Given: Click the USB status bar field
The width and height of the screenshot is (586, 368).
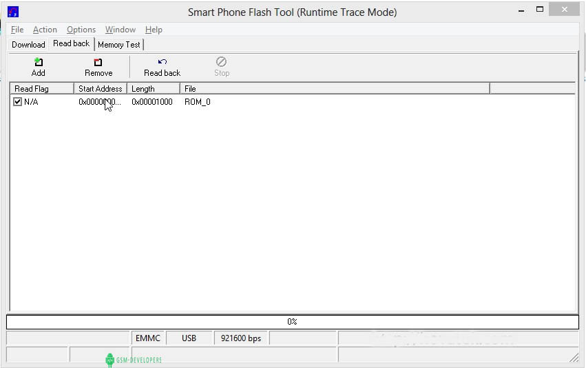Looking at the screenshot, I should (189, 338).
